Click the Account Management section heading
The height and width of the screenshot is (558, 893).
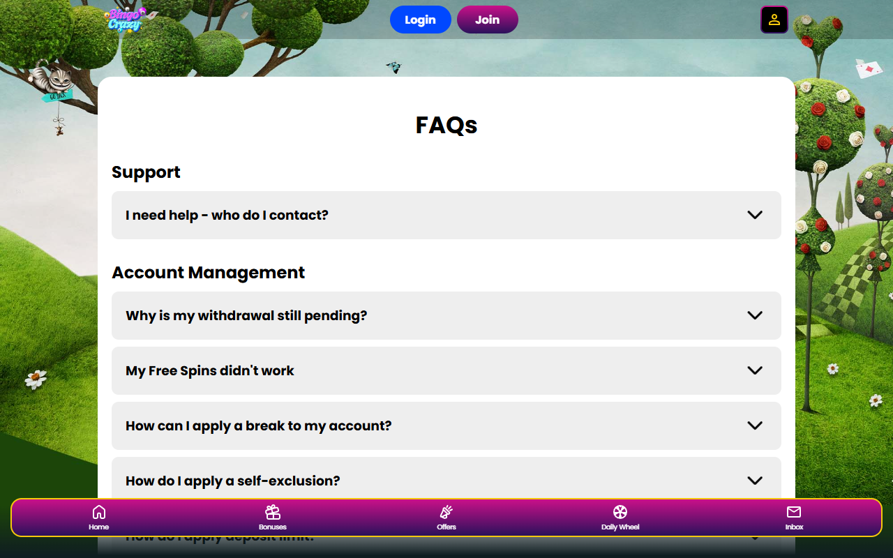209,273
